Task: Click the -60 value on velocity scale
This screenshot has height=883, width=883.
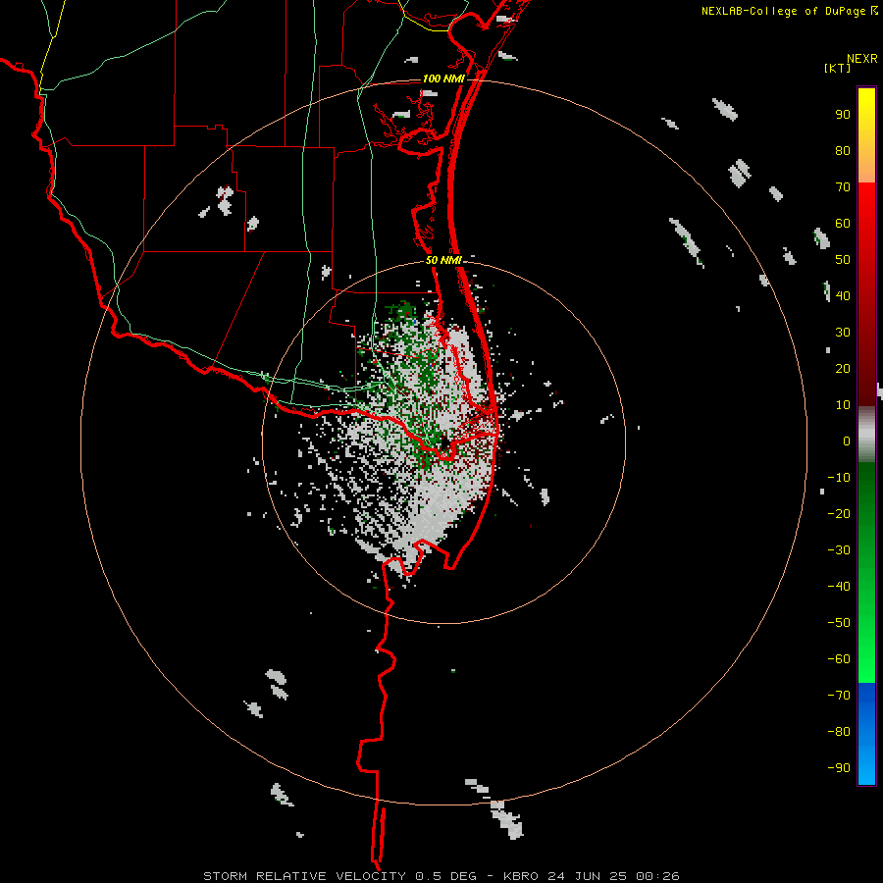Action: click(839, 659)
